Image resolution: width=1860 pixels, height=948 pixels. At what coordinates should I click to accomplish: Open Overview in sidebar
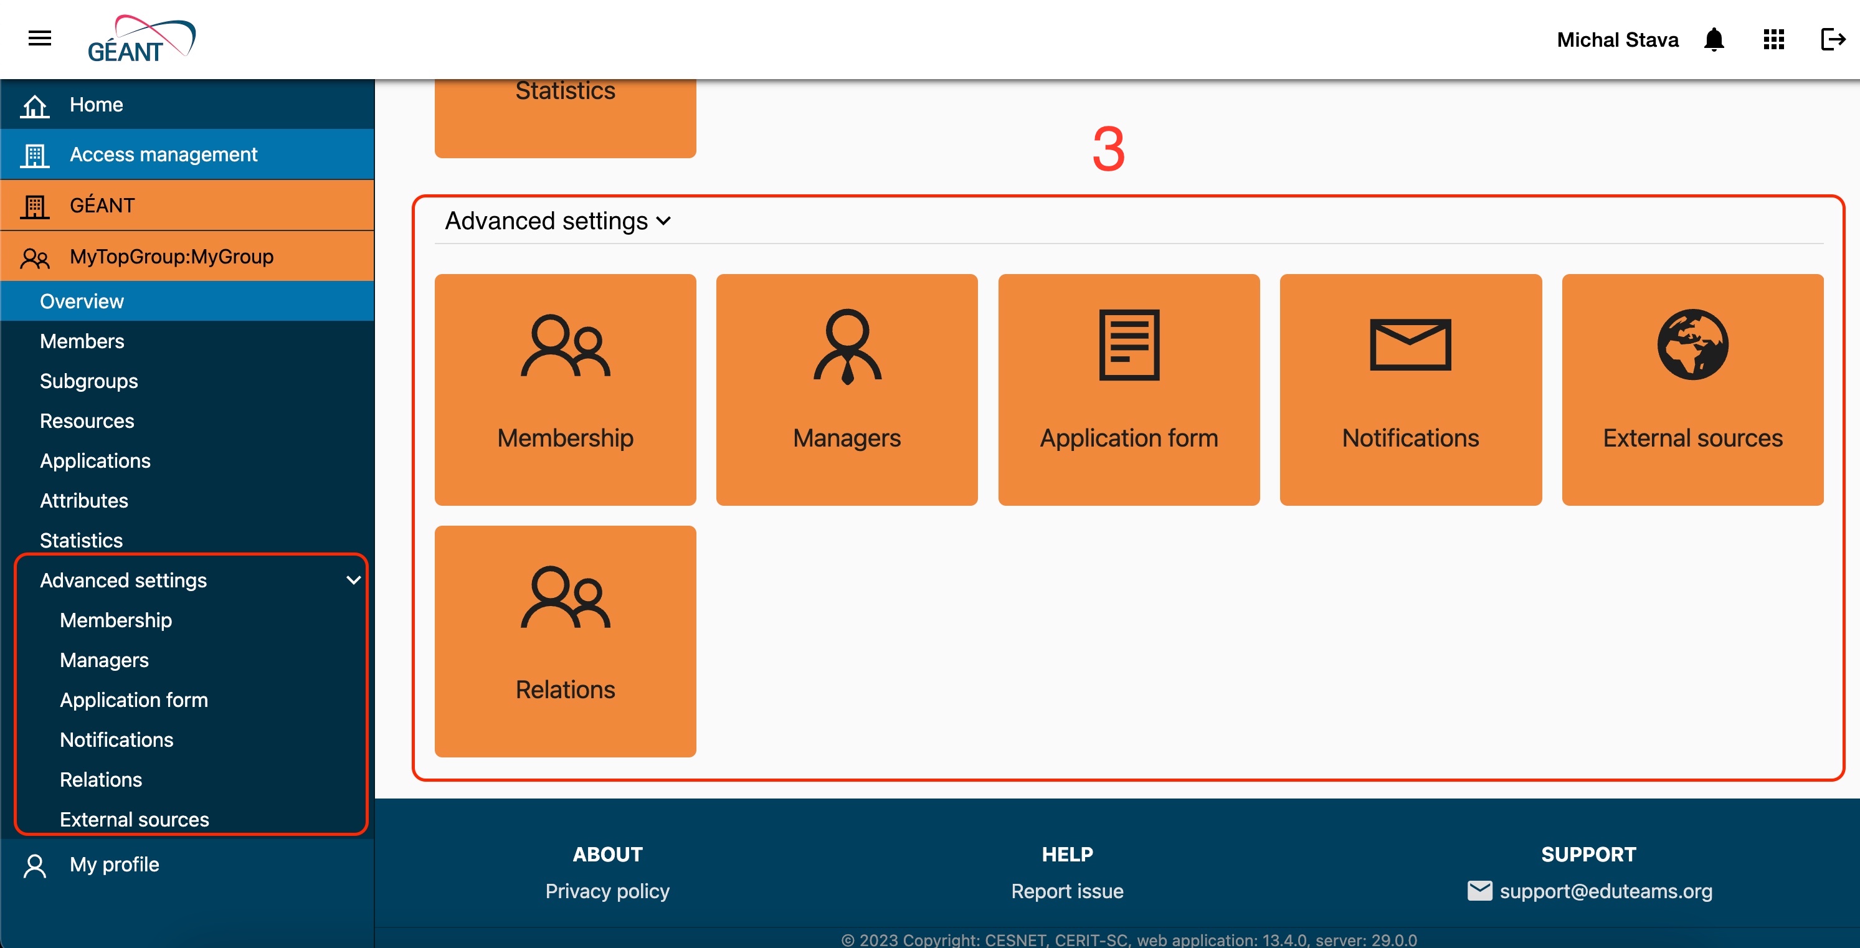click(187, 301)
